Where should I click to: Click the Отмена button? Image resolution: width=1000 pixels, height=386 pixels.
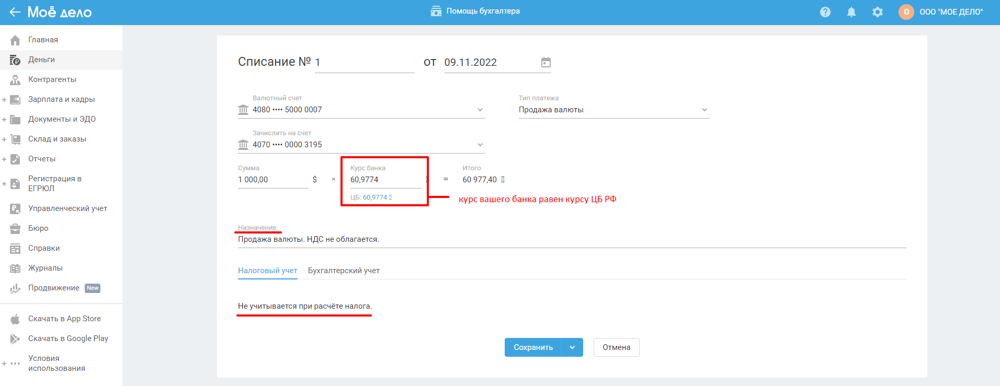point(617,347)
